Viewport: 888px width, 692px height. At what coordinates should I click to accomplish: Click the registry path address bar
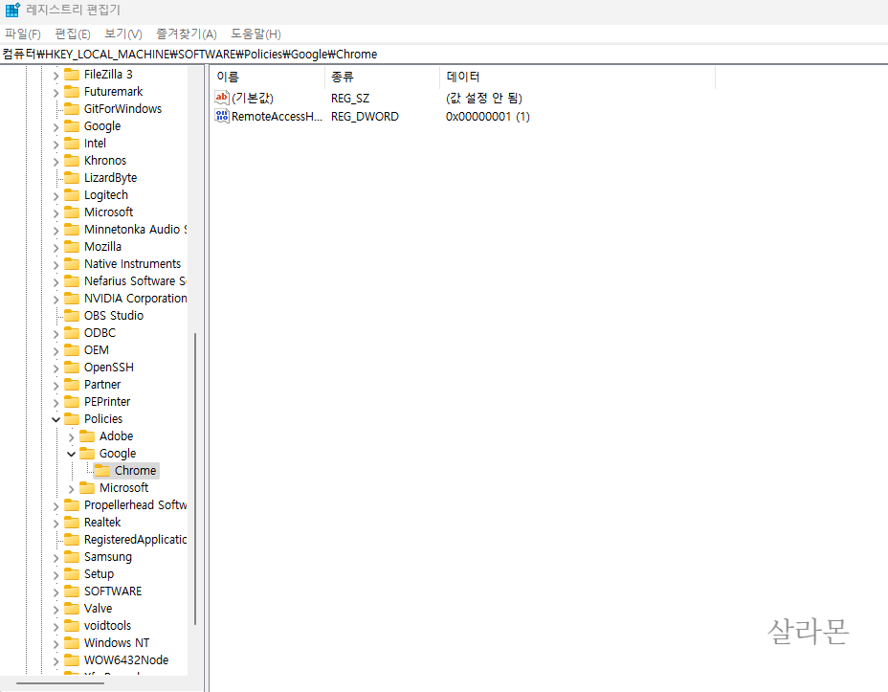[x=444, y=55]
